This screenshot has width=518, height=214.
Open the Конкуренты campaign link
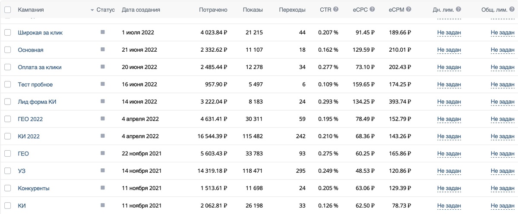[34, 188]
